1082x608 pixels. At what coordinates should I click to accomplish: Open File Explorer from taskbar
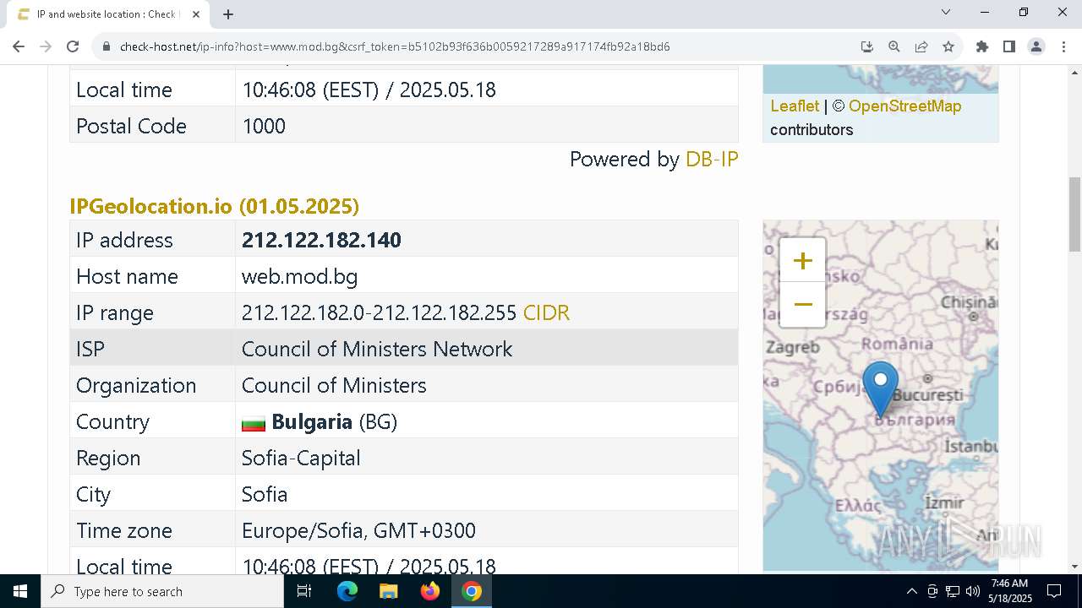[388, 591]
